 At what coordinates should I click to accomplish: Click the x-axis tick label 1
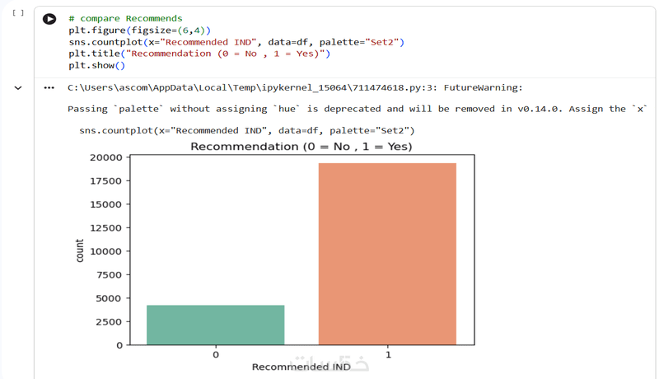coord(388,354)
